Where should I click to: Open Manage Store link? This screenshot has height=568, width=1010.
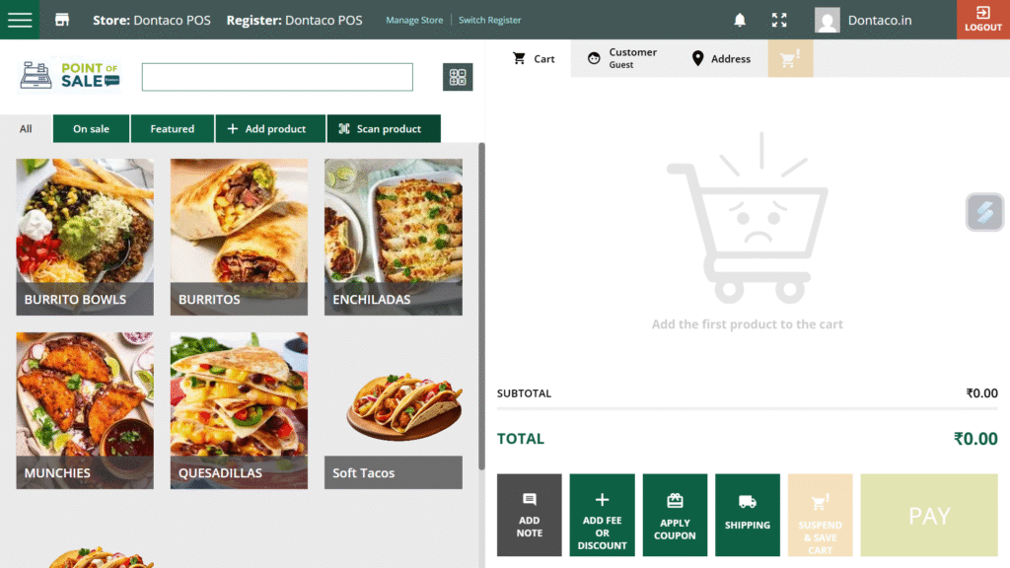tap(414, 21)
